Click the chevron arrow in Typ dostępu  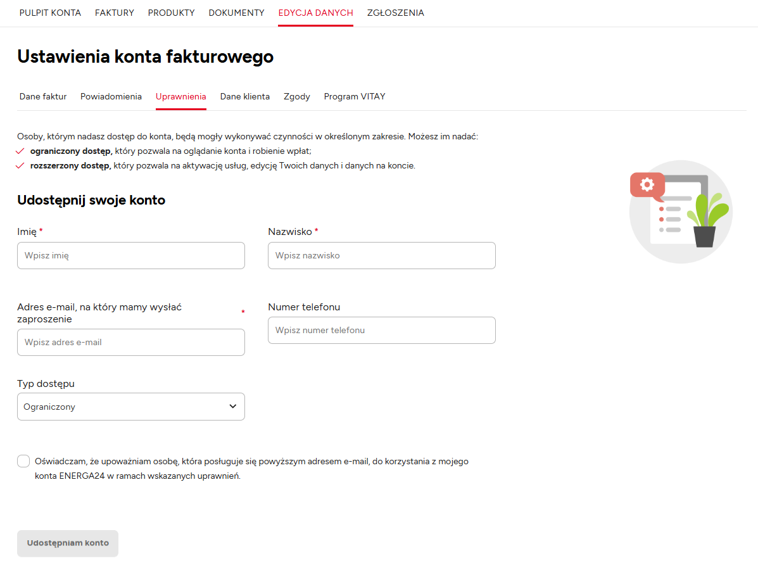pyautogui.click(x=232, y=407)
